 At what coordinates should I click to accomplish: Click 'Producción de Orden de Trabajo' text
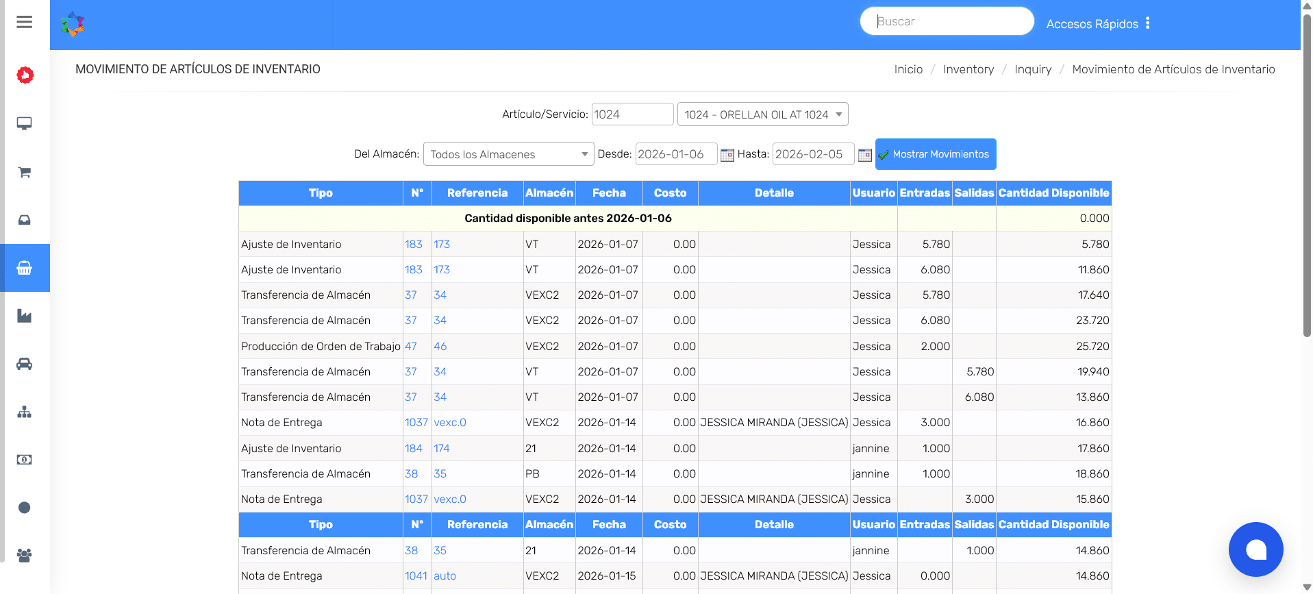pos(321,347)
